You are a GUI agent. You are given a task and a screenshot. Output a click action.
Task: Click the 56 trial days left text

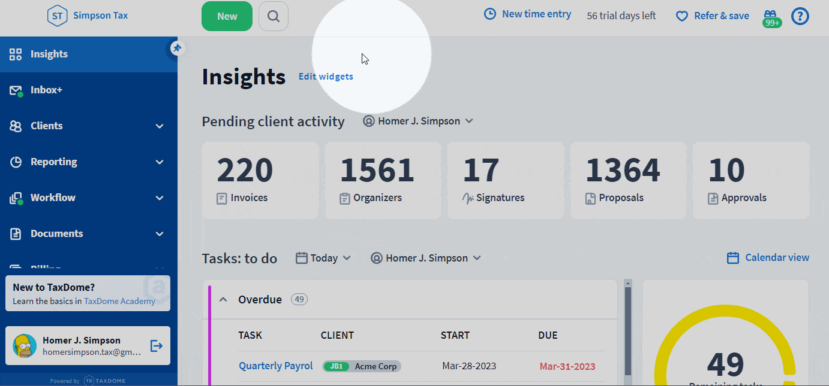(x=621, y=16)
